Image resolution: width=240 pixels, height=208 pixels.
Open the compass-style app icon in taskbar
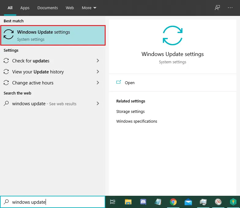click(x=218, y=202)
